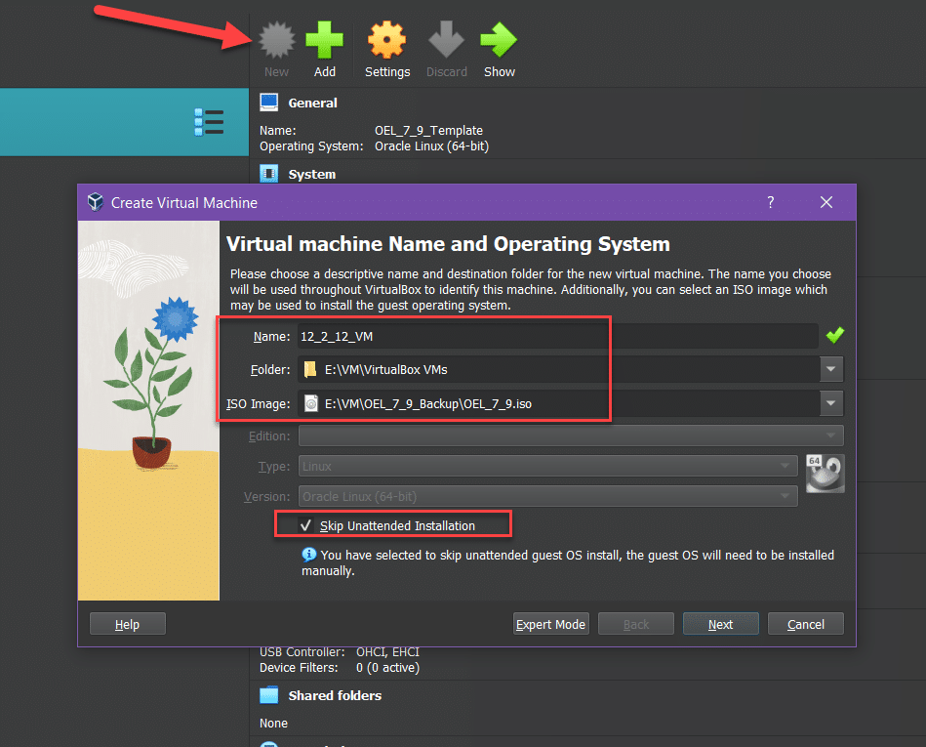Expand the Folder dropdown list
Viewport: 926px width, 747px height.
831,369
